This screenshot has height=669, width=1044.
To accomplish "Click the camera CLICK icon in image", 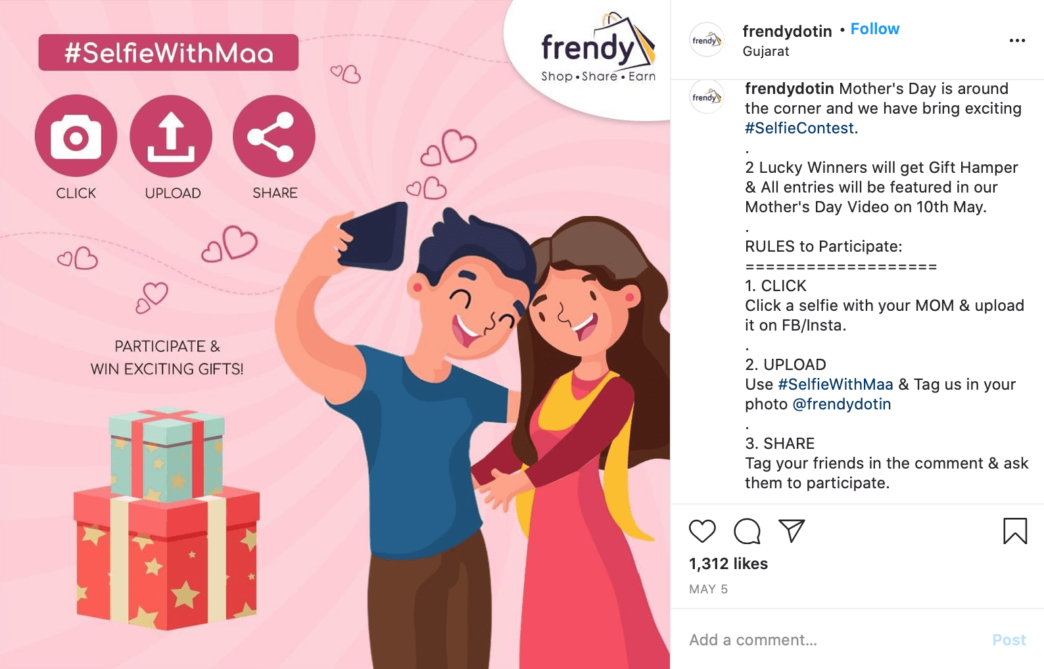I will (x=76, y=136).
